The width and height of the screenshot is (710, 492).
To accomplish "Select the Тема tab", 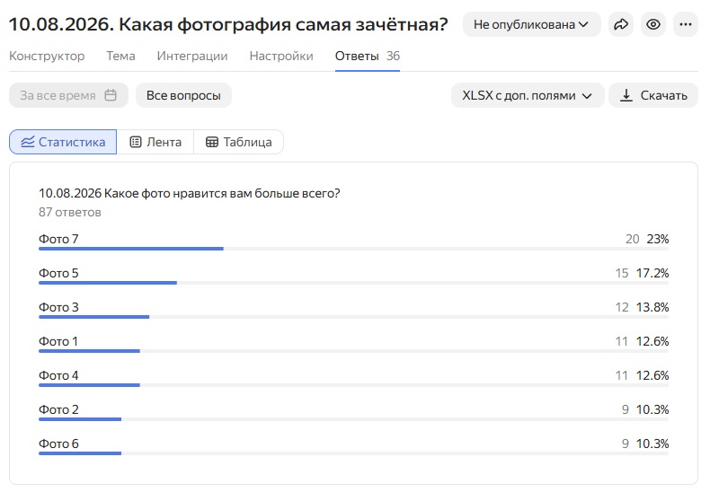I will point(120,56).
